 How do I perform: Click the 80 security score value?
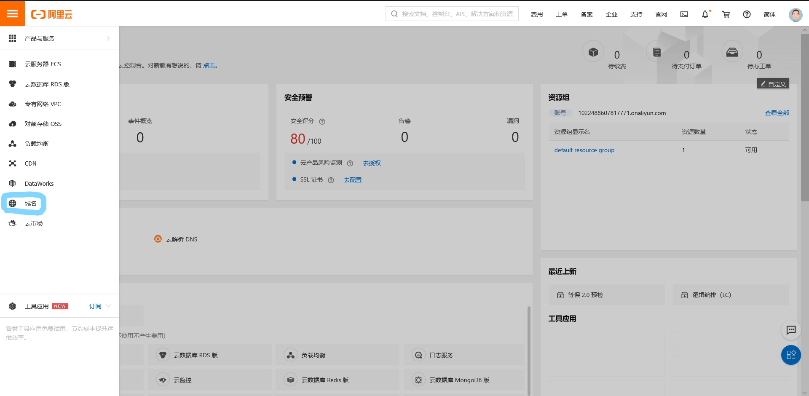click(297, 139)
